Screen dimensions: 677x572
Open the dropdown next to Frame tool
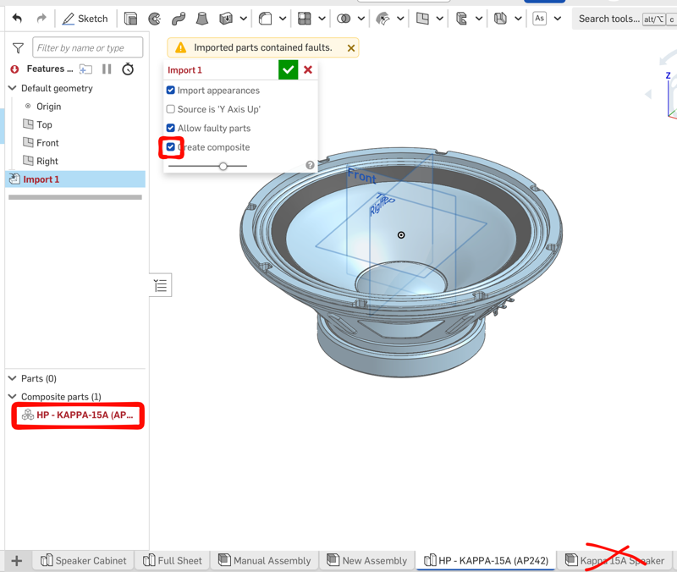click(x=479, y=19)
